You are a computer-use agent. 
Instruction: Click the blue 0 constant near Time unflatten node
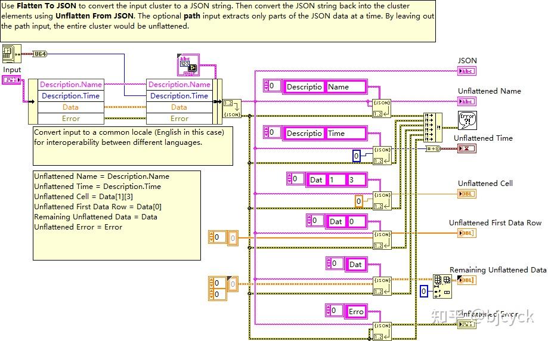click(357, 156)
